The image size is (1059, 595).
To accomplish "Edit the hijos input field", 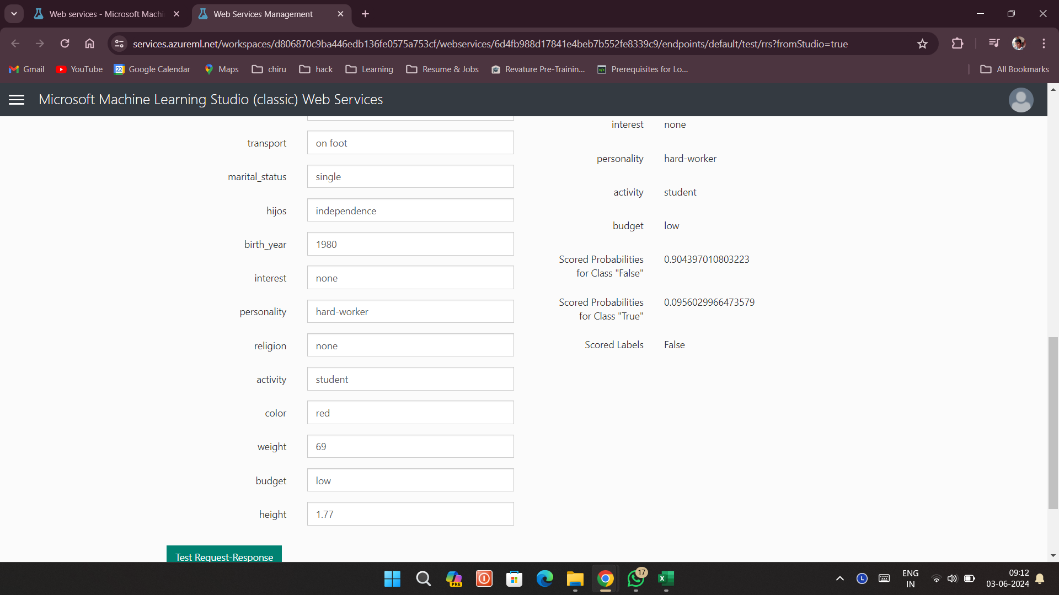I will click(410, 210).
